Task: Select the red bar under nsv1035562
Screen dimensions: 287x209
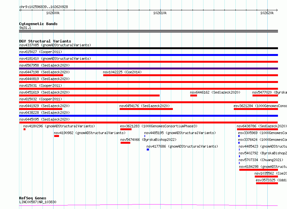Action: (x=266, y=177)
